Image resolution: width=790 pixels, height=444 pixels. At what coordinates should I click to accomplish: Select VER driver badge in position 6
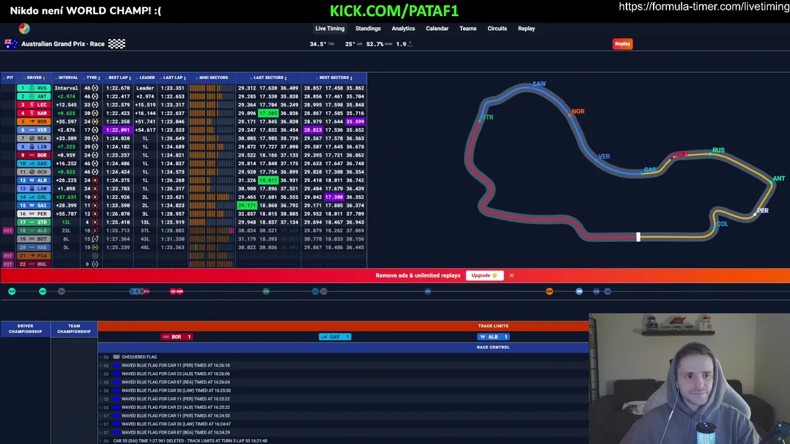[34, 130]
